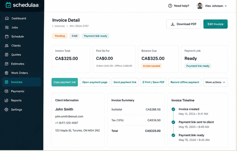Click Record offline payment button
This screenshot has height=151, width=237.
click(185, 82)
